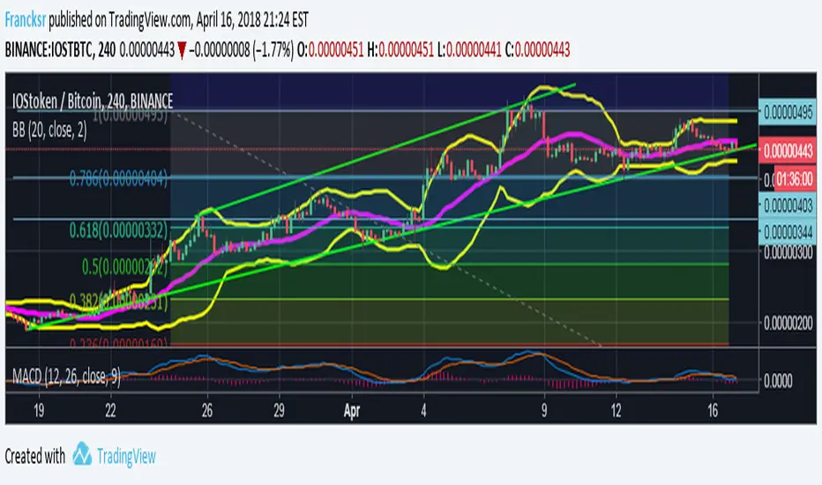Click the TradingView cloud logo icon
This screenshot has height=485, width=822.
coord(82,454)
